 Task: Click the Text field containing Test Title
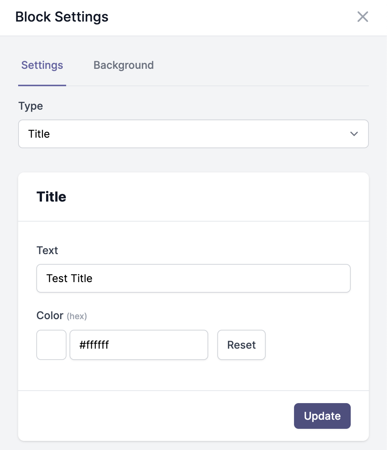[193, 278]
